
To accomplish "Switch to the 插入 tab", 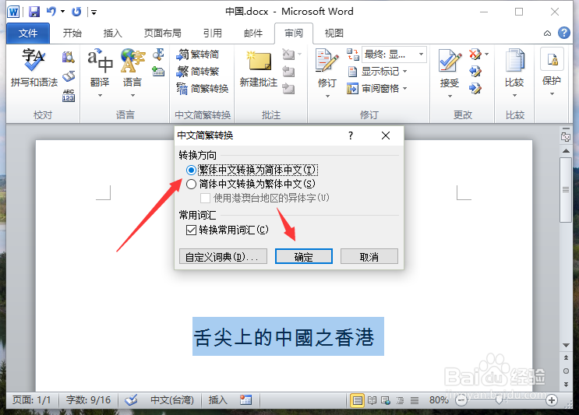I will (x=113, y=33).
